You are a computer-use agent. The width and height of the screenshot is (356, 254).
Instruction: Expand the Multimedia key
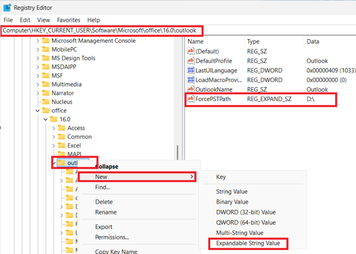[x=38, y=84]
